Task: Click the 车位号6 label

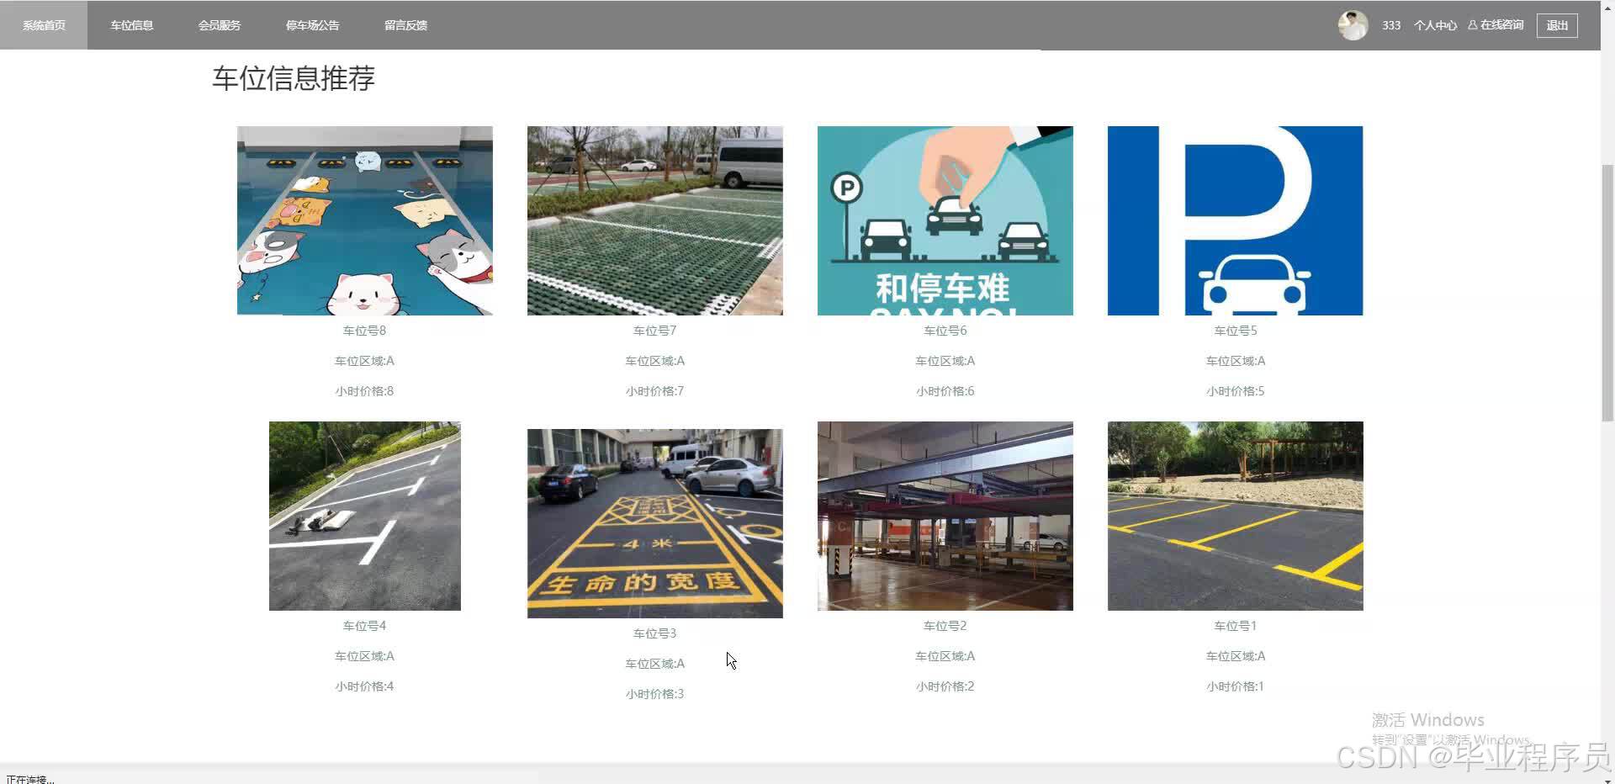Action: pyautogui.click(x=945, y=331)
